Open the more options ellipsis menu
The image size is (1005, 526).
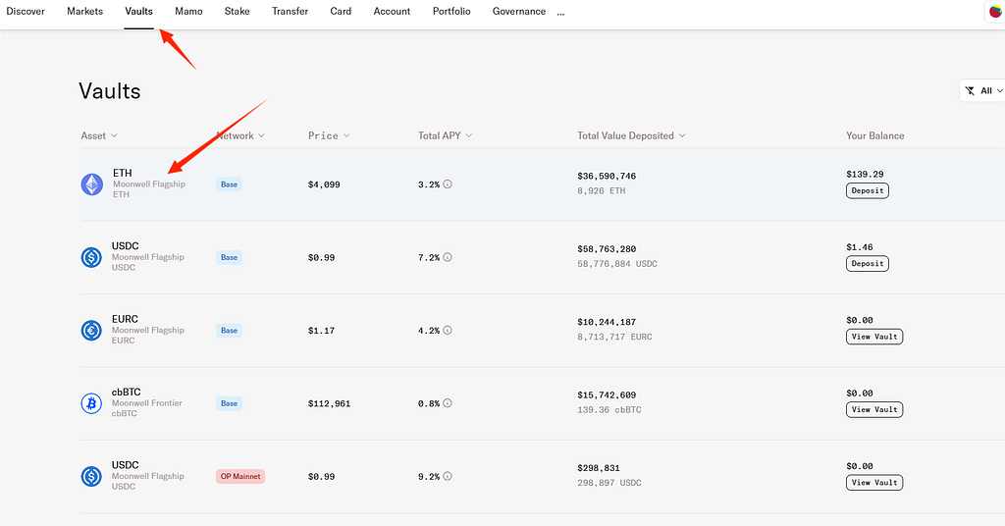560,13
